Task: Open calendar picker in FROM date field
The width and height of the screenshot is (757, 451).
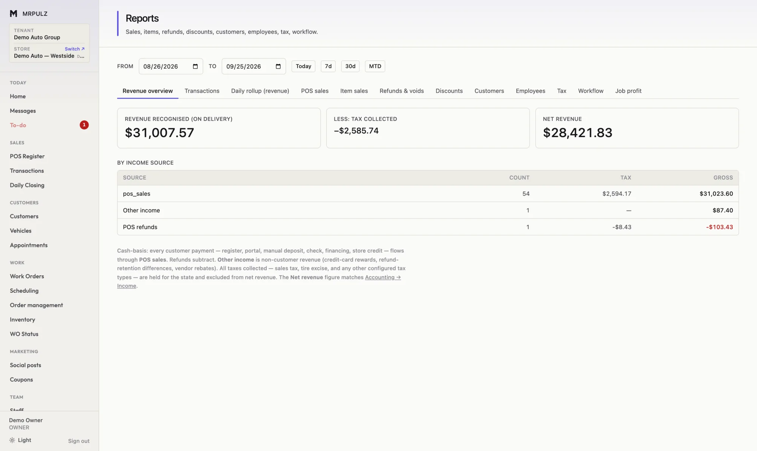Action: pos(195,66)
